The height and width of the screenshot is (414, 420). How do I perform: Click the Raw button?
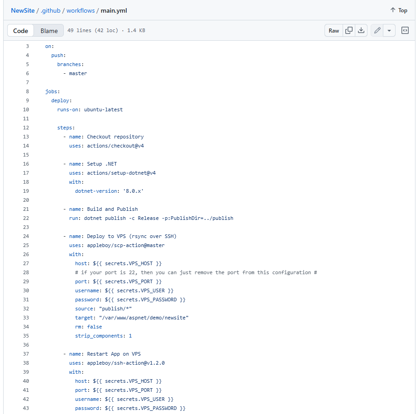click(x=334, y=30)
